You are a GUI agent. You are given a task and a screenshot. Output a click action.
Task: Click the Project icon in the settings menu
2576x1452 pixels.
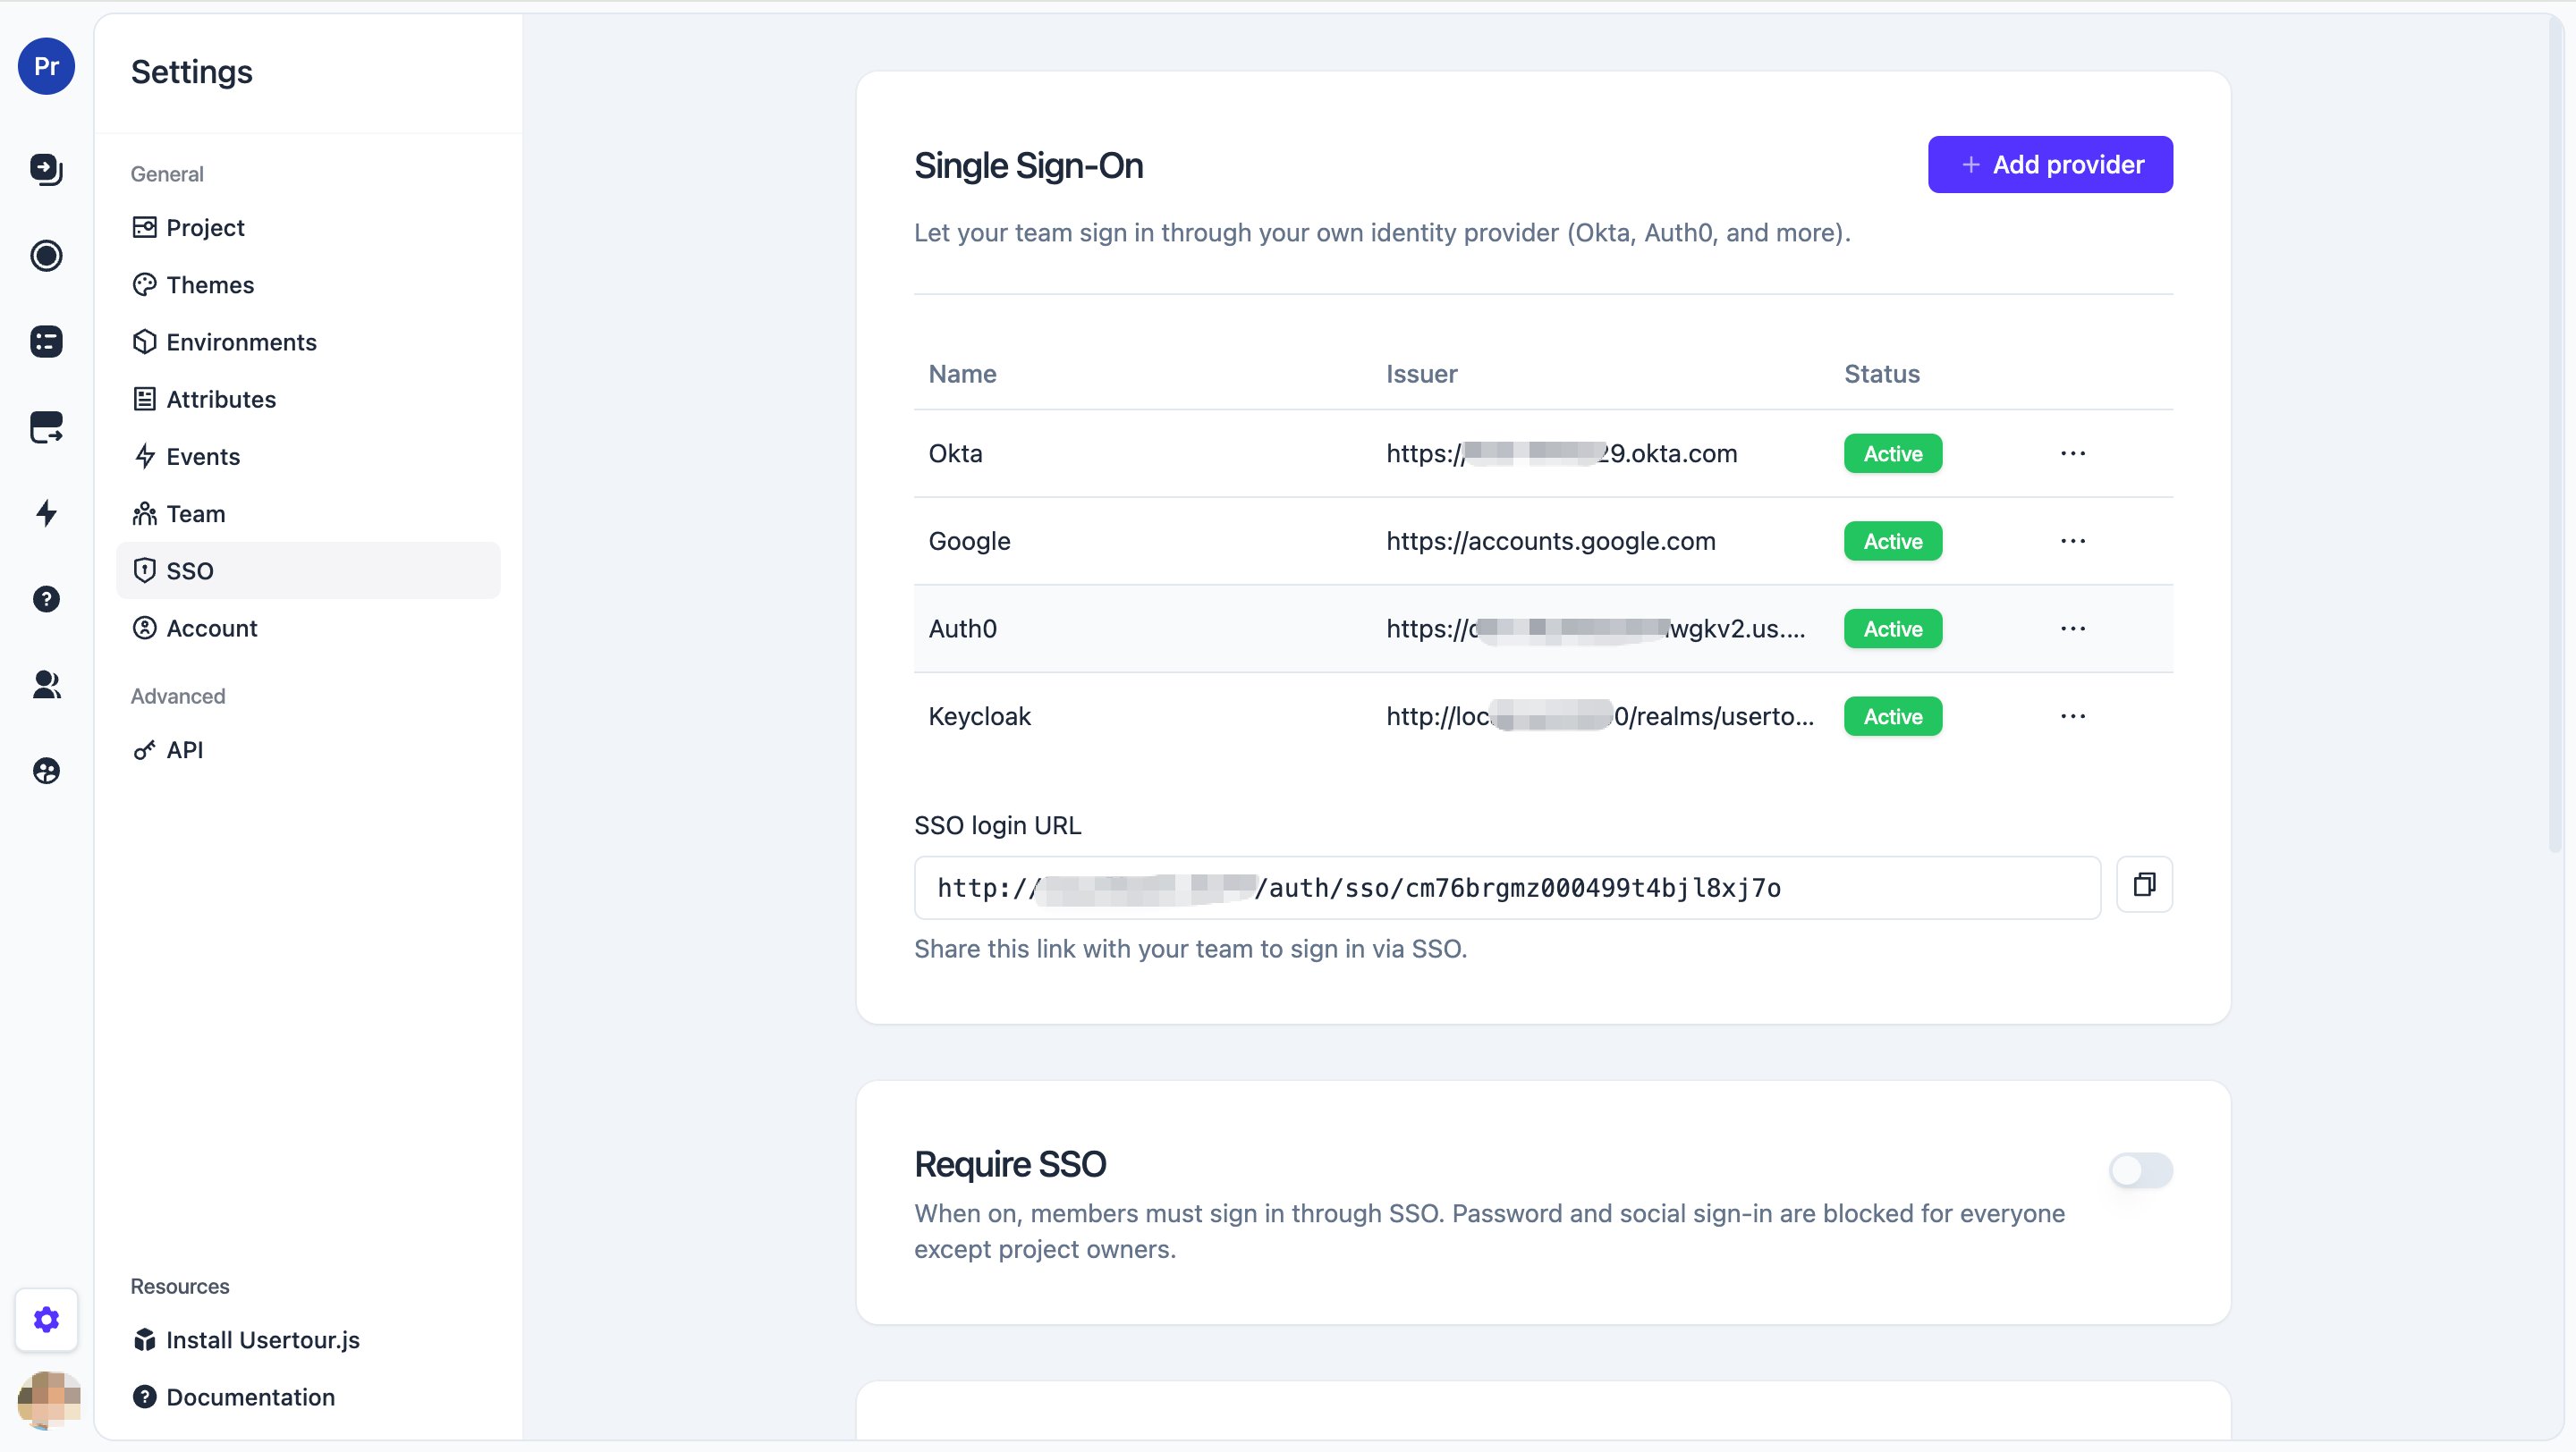tap(144, 227)
